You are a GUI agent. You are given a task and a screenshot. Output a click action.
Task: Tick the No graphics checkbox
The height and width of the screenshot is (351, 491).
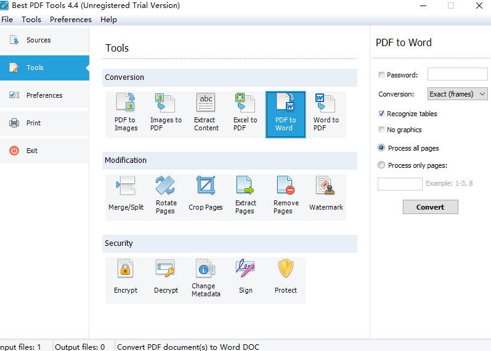(x=381, y=130)
